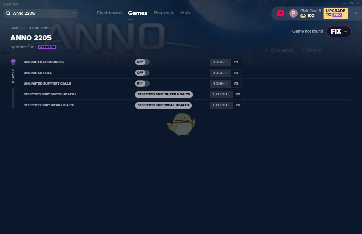
Task: Click TOGGLE hotkey for Unlimited Fuel
Action: tap(221, 73)
